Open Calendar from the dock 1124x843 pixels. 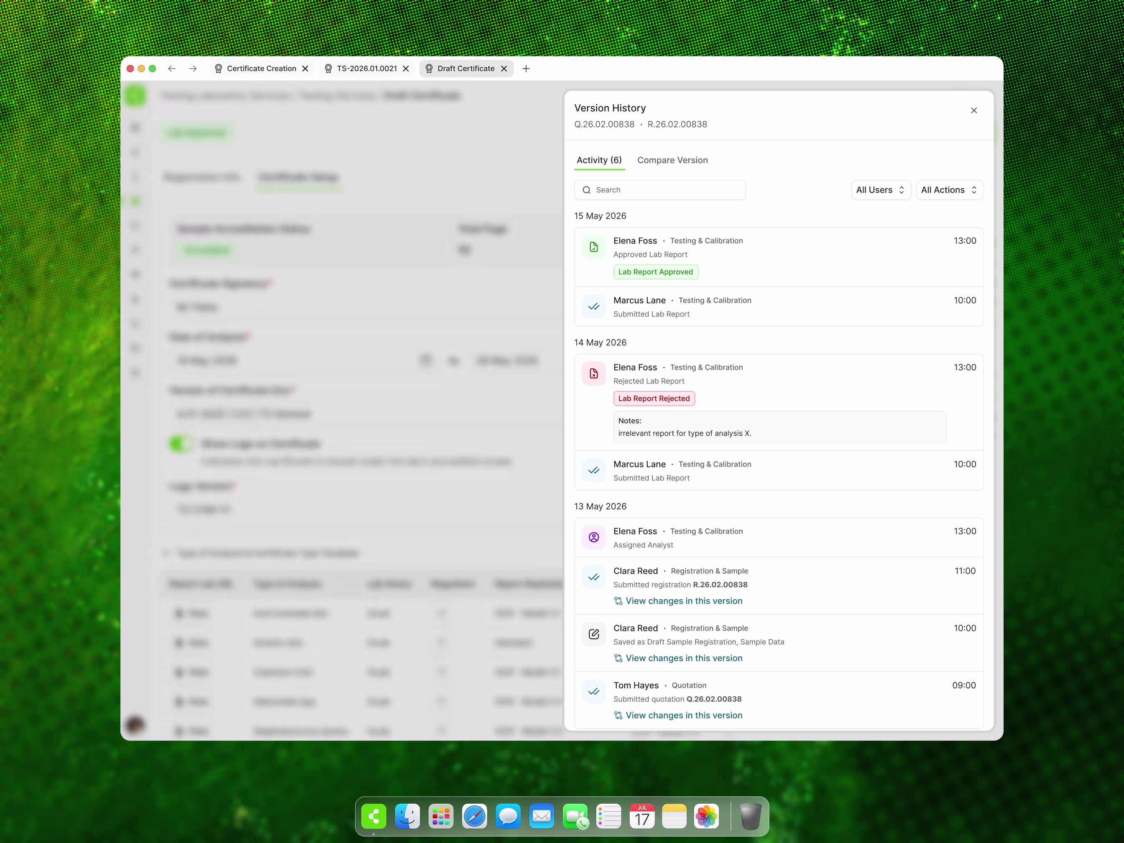(x=642, y=816)
